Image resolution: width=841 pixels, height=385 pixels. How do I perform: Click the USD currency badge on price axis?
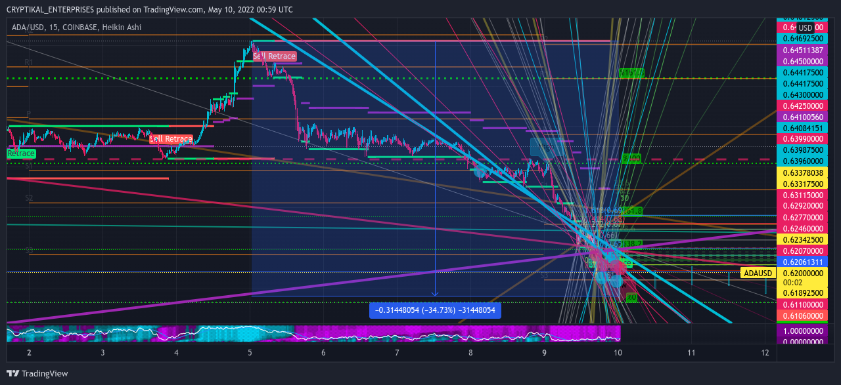(x=806, y=28)
